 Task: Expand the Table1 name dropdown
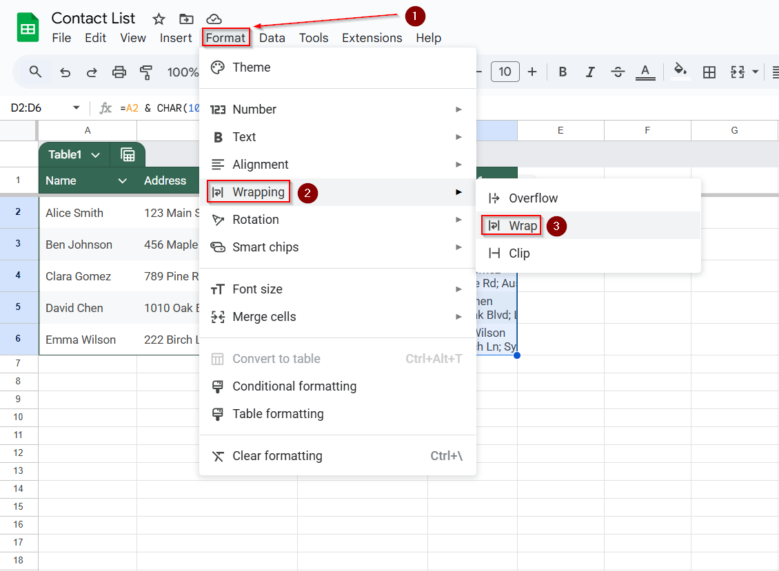pyautogui.click(x=95, y=155)
